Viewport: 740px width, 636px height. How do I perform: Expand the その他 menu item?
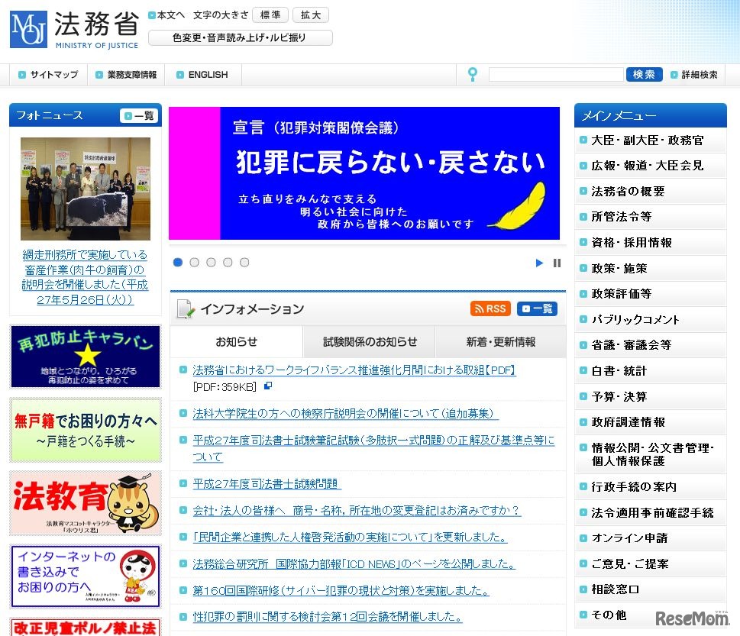click(x=606, y=613)
